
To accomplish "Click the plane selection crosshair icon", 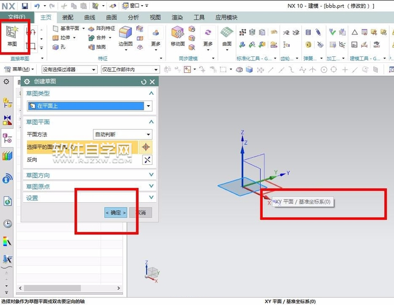I will [x=146, y=147].
